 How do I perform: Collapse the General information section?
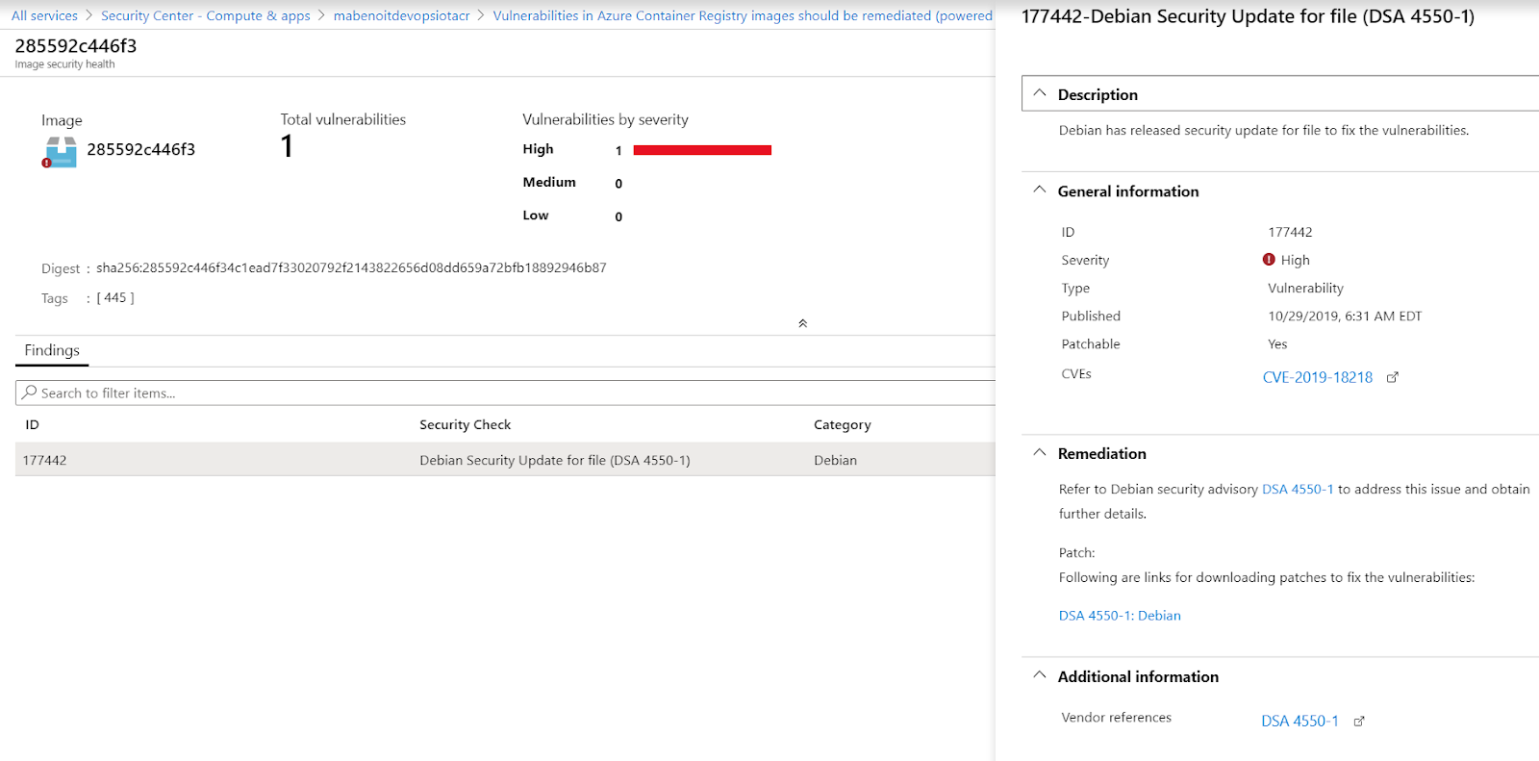click(1039, 190)
